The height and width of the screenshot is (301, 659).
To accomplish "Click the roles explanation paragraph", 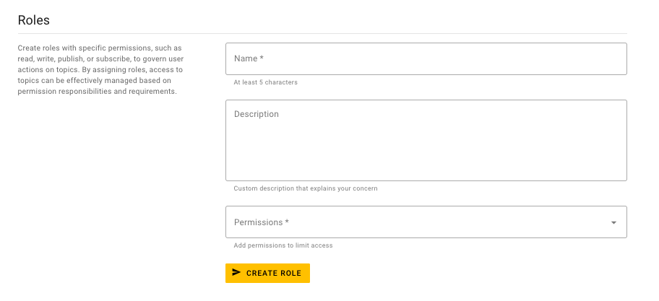I will click(101, 70).
